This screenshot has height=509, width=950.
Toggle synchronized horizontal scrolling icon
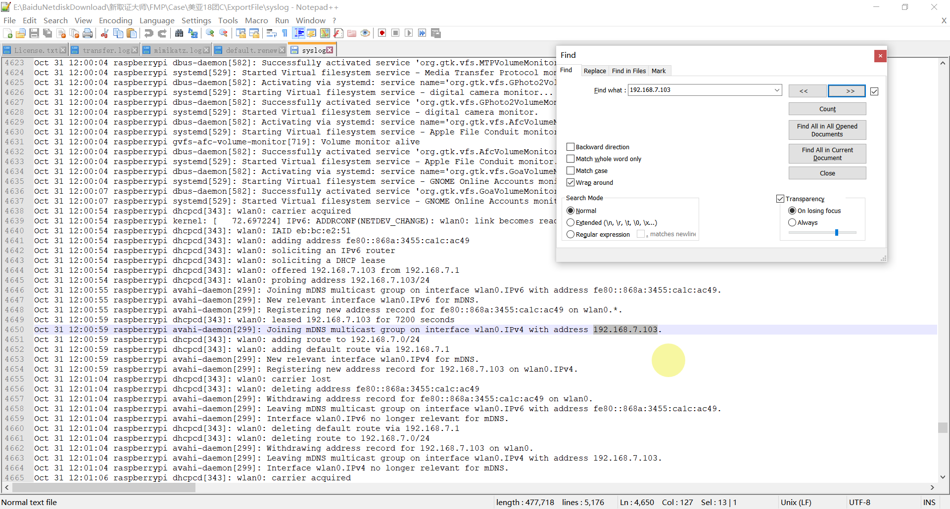point(254,33)
